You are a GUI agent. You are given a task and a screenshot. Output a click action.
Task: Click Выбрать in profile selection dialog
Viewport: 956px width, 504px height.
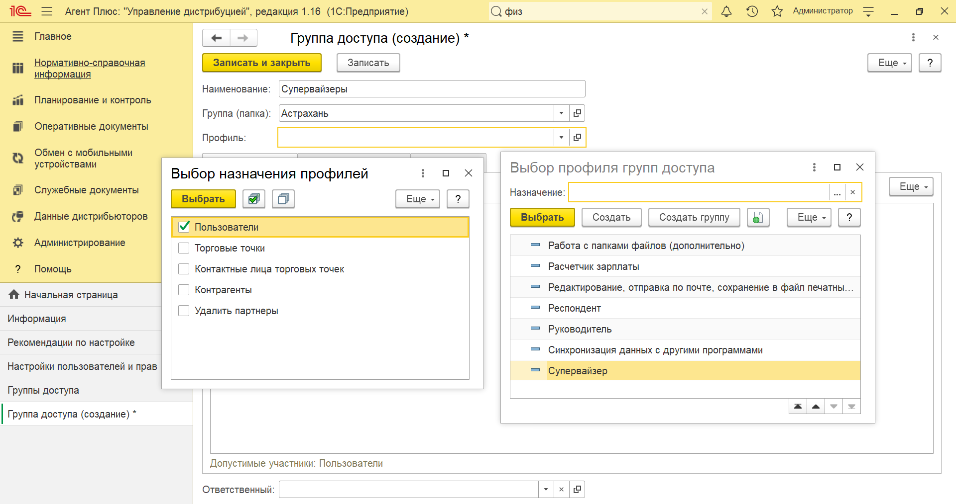(x=542, y=217)
